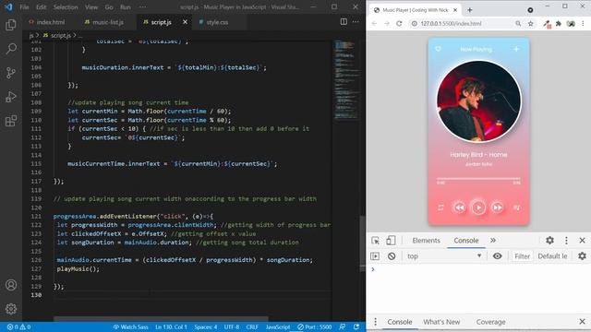Open the music list icon in player
This screenshot has height=332, width=591.
(x=517, y=207)
